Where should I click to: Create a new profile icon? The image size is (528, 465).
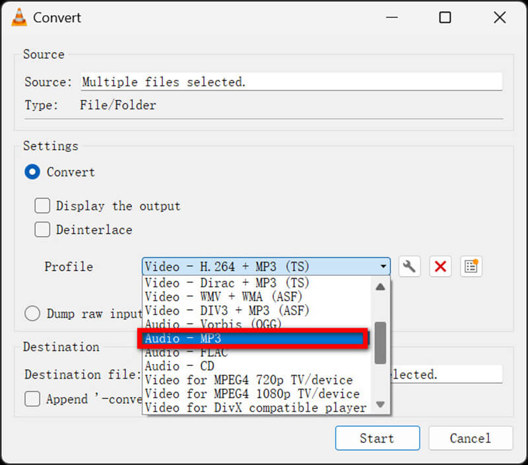(x=471, y=267)
